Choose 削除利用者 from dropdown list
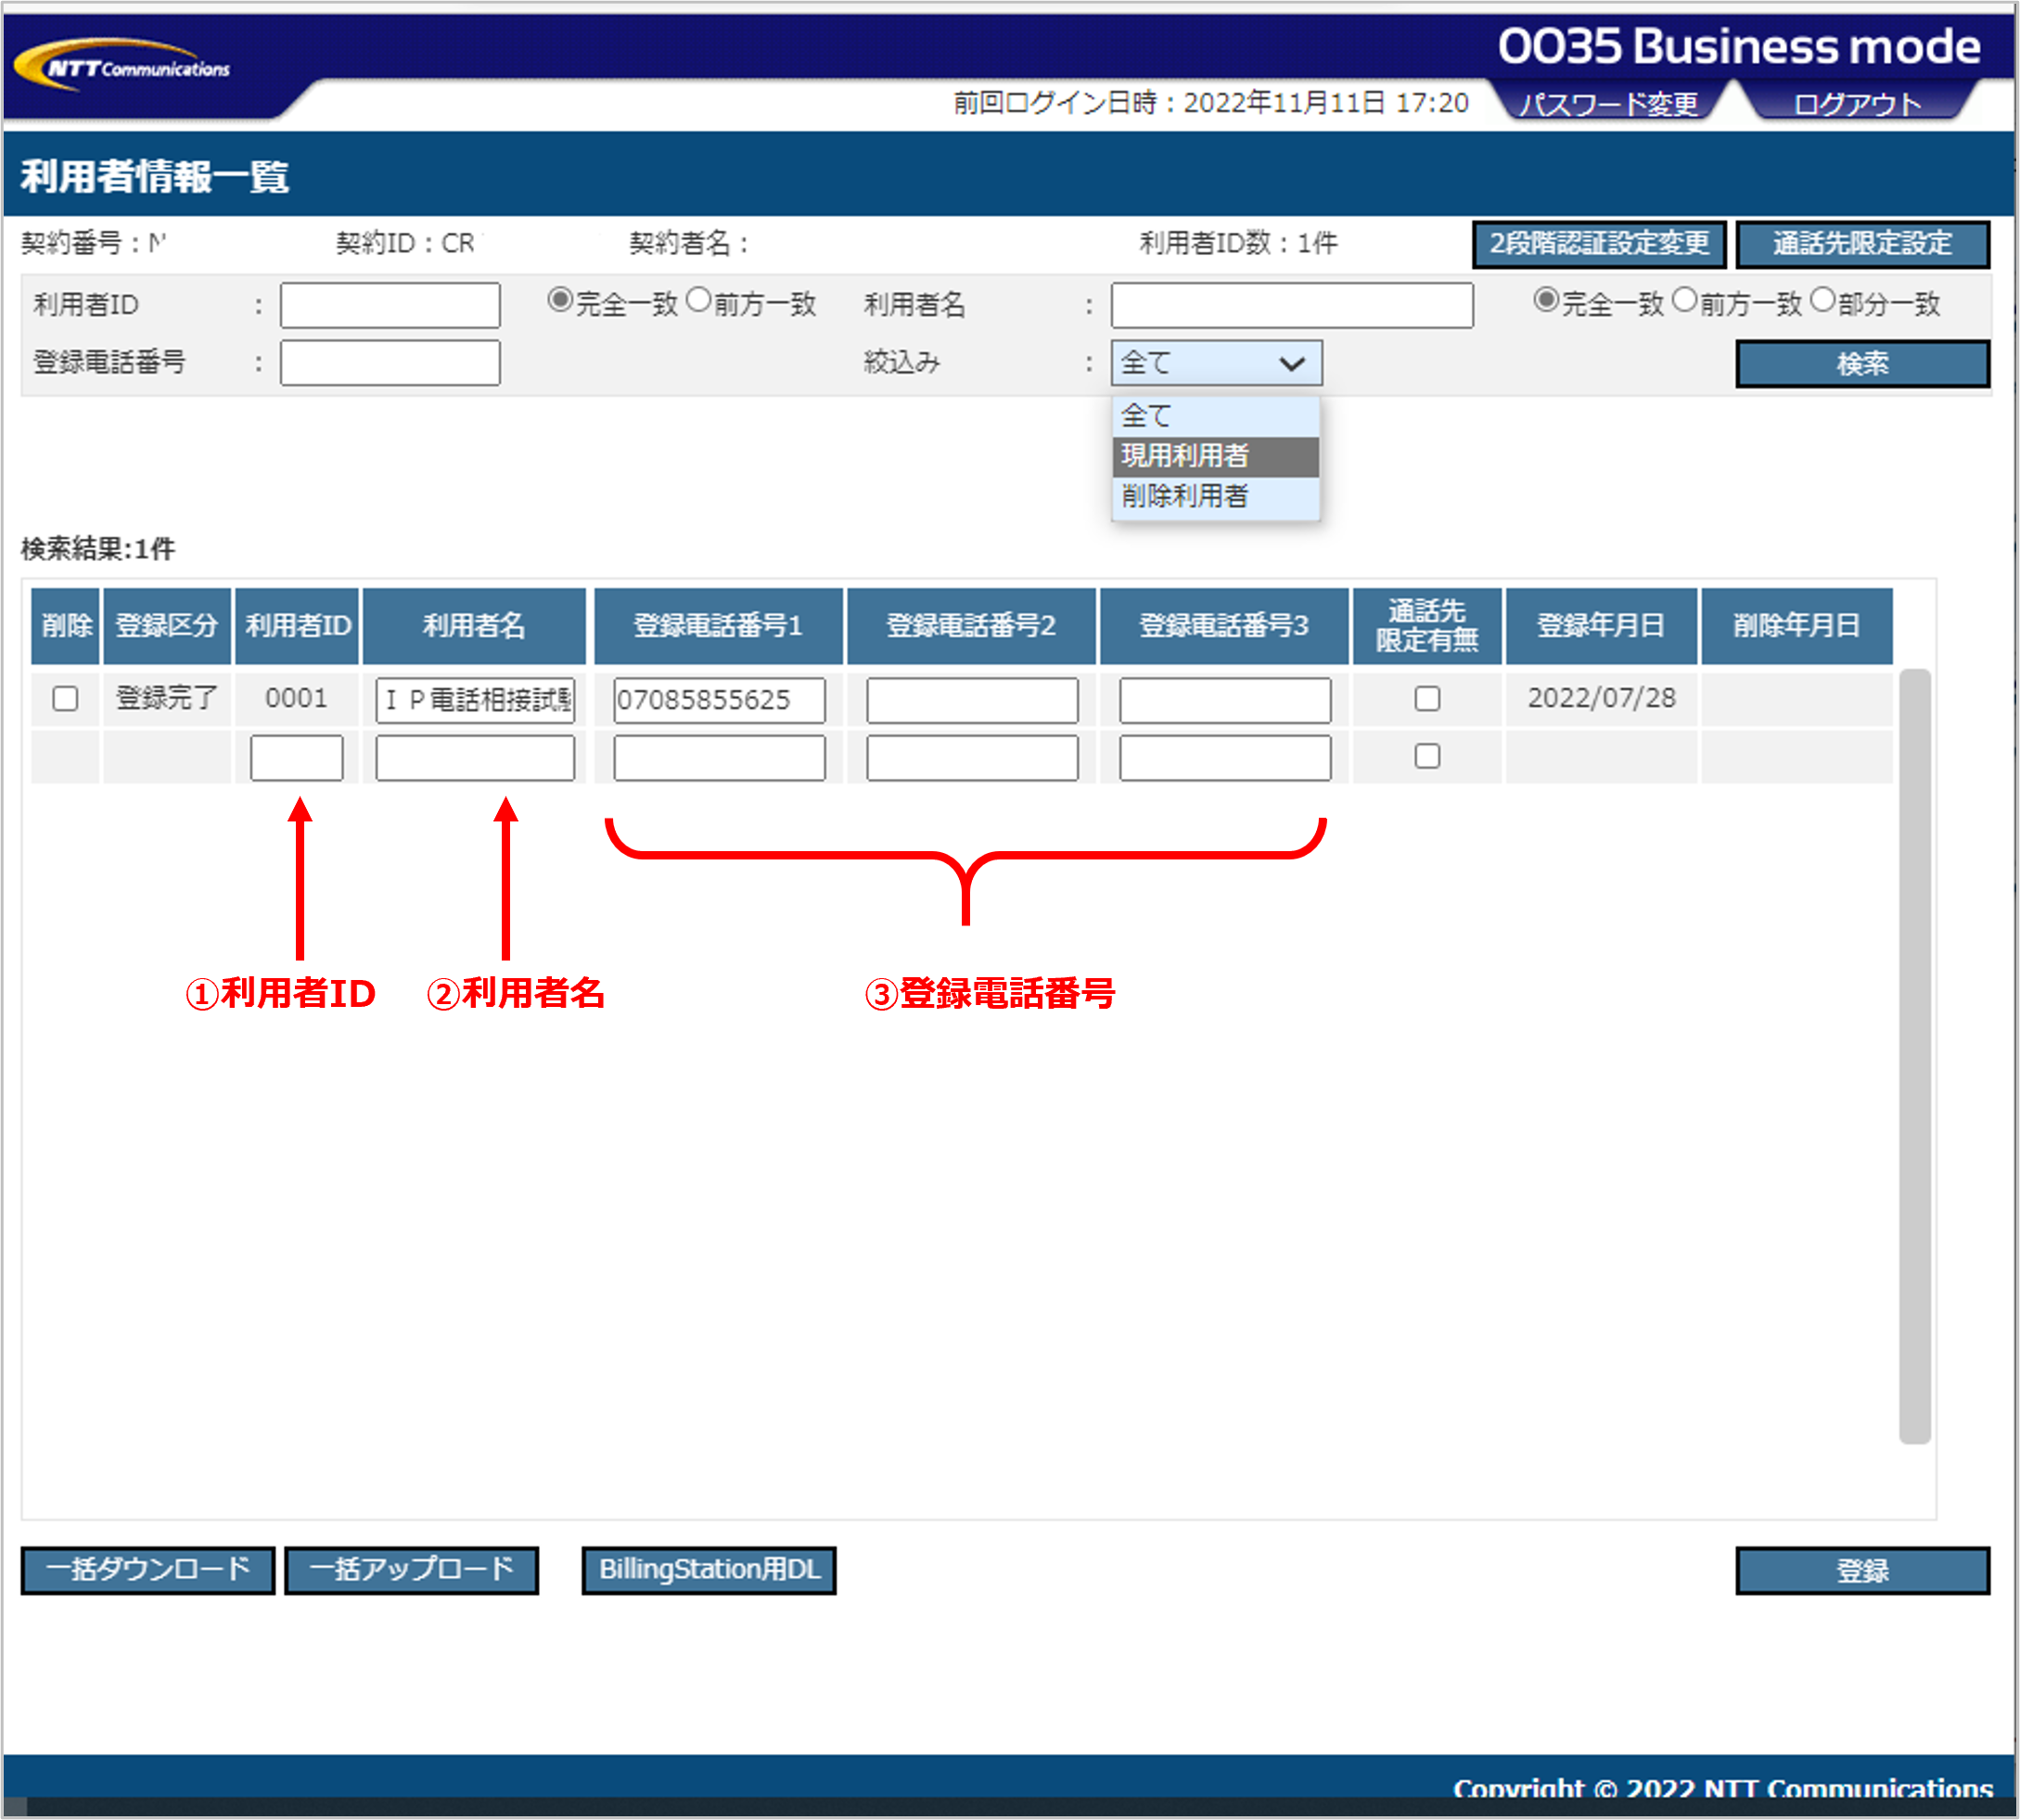The width and height of the screenshot is (2020, 1820). point(1215,496)
